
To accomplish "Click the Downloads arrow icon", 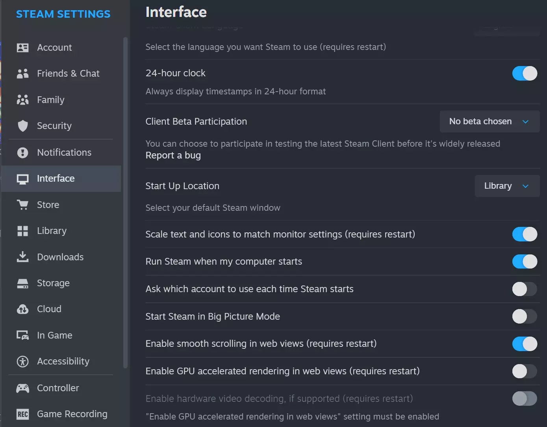I will (x=23, y=257).
